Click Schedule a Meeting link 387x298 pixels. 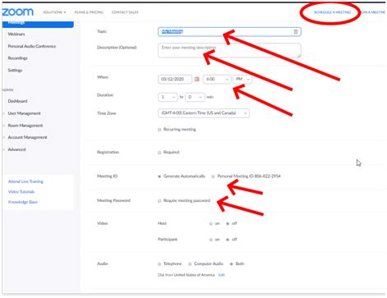[x=332, y=12]
